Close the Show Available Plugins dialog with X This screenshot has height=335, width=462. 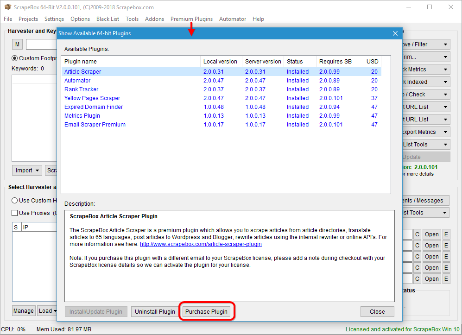(x=395, y=33)
